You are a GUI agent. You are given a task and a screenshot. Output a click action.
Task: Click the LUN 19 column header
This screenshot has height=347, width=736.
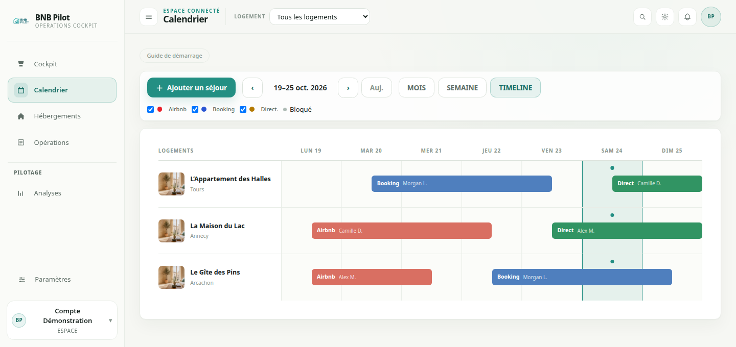click(311, 151)
